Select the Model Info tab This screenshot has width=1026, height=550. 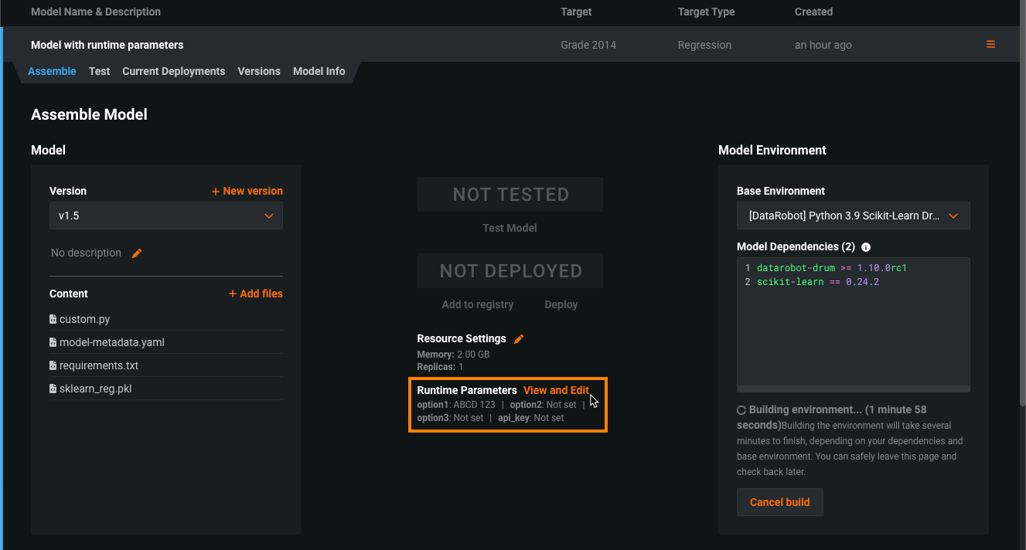point(319,71)
